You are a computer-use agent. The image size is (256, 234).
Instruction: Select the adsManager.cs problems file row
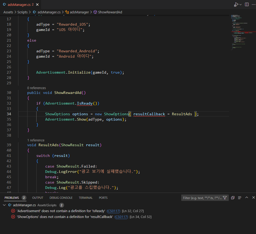pyautogui.click(x=128, y=205)
